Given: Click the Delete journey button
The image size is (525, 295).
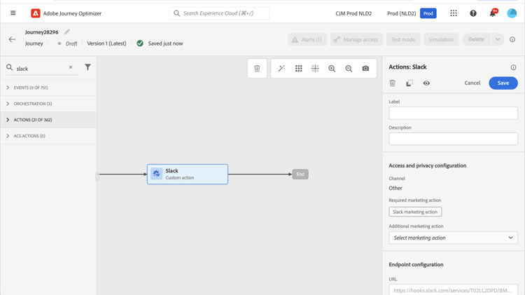Looking at the screenshot, I should pos(476,39).
